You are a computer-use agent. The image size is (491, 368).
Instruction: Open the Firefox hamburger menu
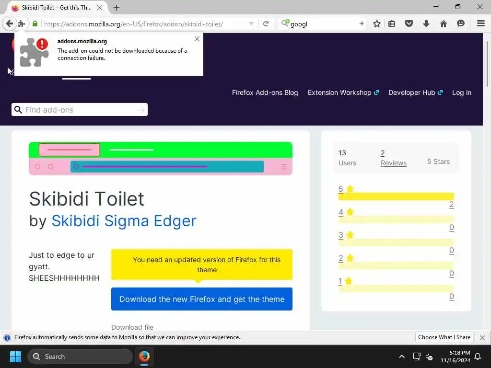[x=481, y=23]
